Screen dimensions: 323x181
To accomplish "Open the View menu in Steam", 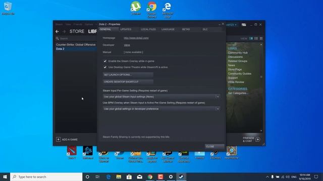I will pyautogui.click(x=68, y=24).
